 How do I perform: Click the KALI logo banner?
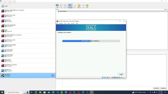click(91, 28)
